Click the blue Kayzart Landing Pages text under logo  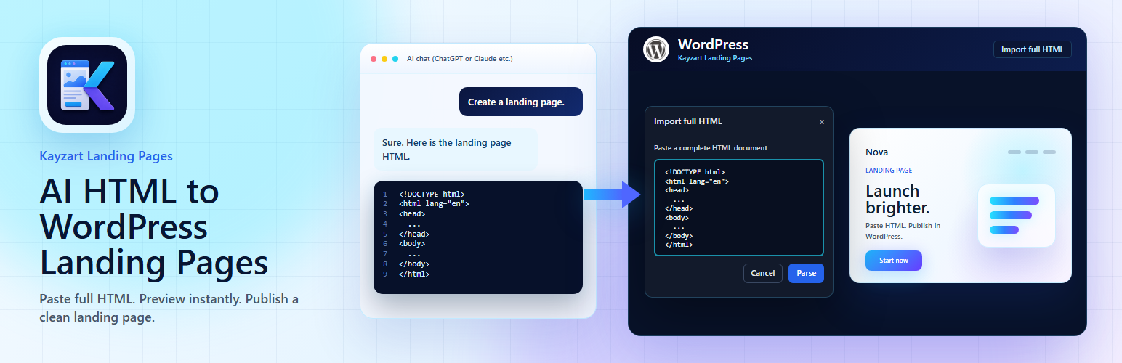tap(106, 155)
